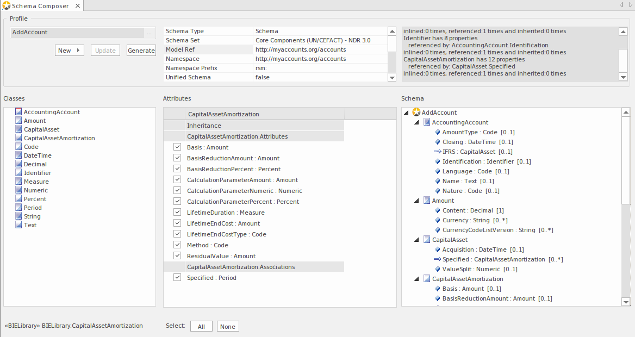The height and width of the screenshot is (337, 635).
Task: Click the Generate button
Action: click(141, 50)
